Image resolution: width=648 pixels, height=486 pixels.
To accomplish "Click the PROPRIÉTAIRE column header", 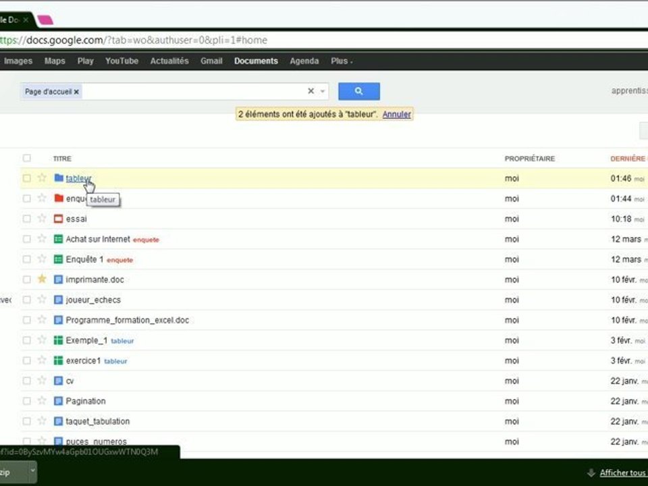I will [530, 159].
